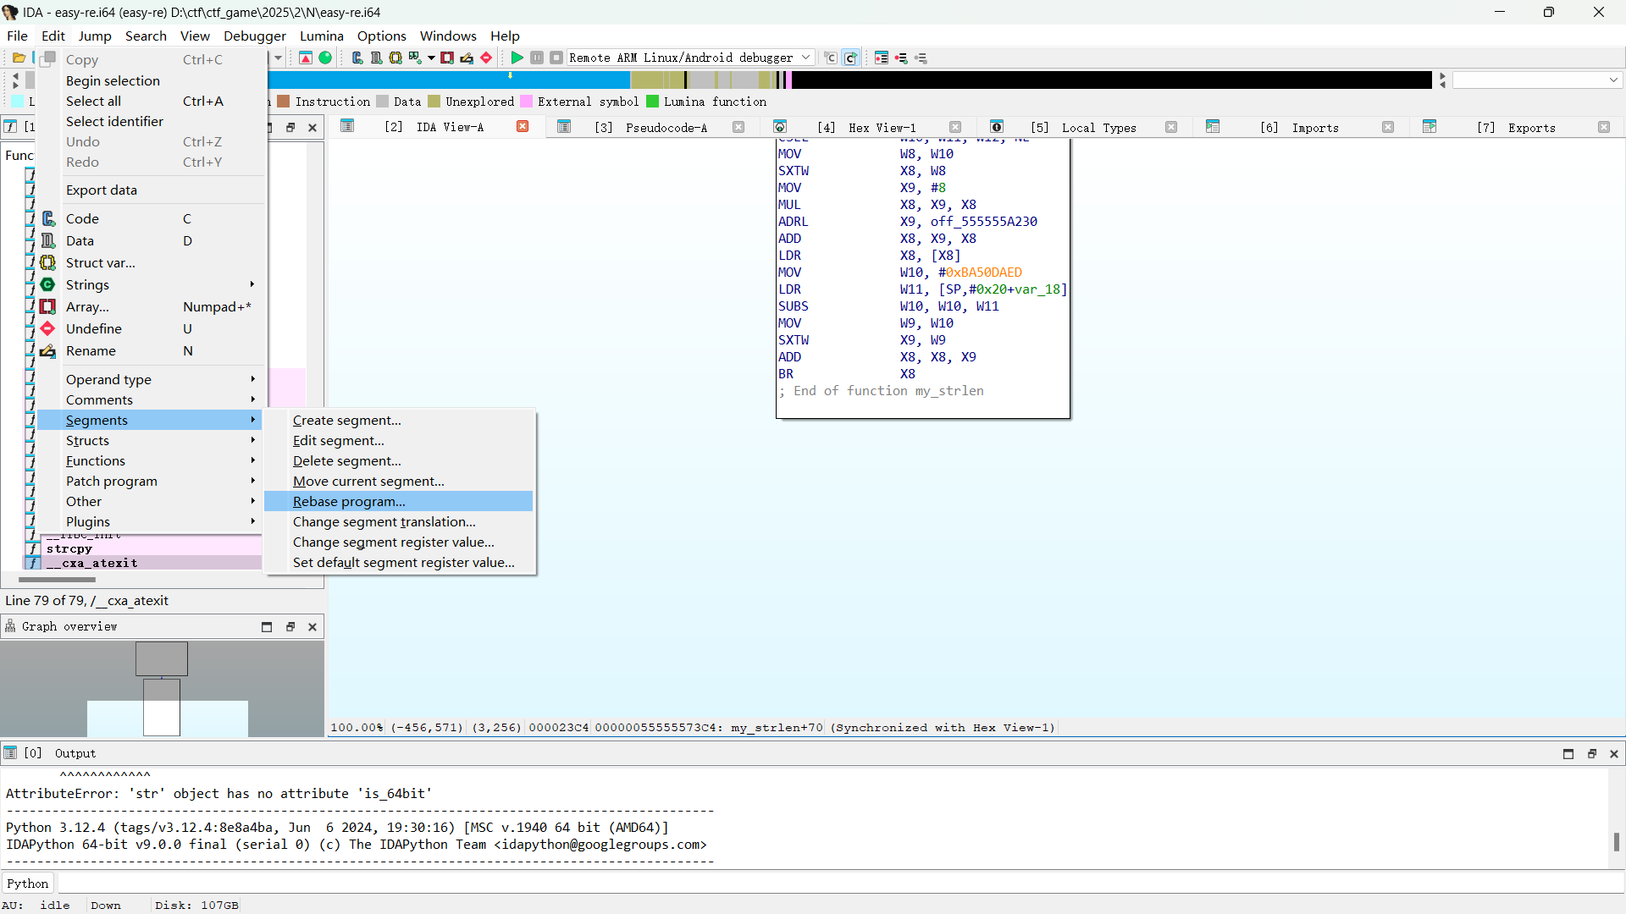Click the green circle toolbar icon

pyautogui.click(x=325, y=58)
